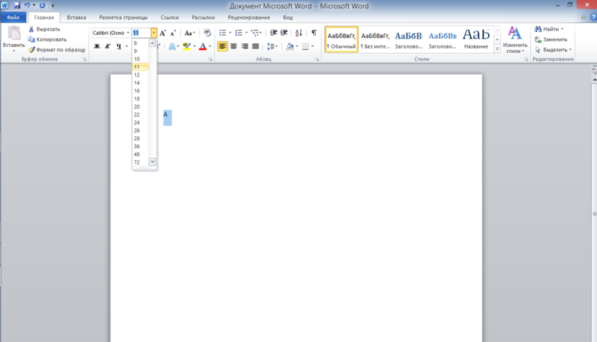Select the Без интервала style
The image size is (597, 342).
coord(375,39)
